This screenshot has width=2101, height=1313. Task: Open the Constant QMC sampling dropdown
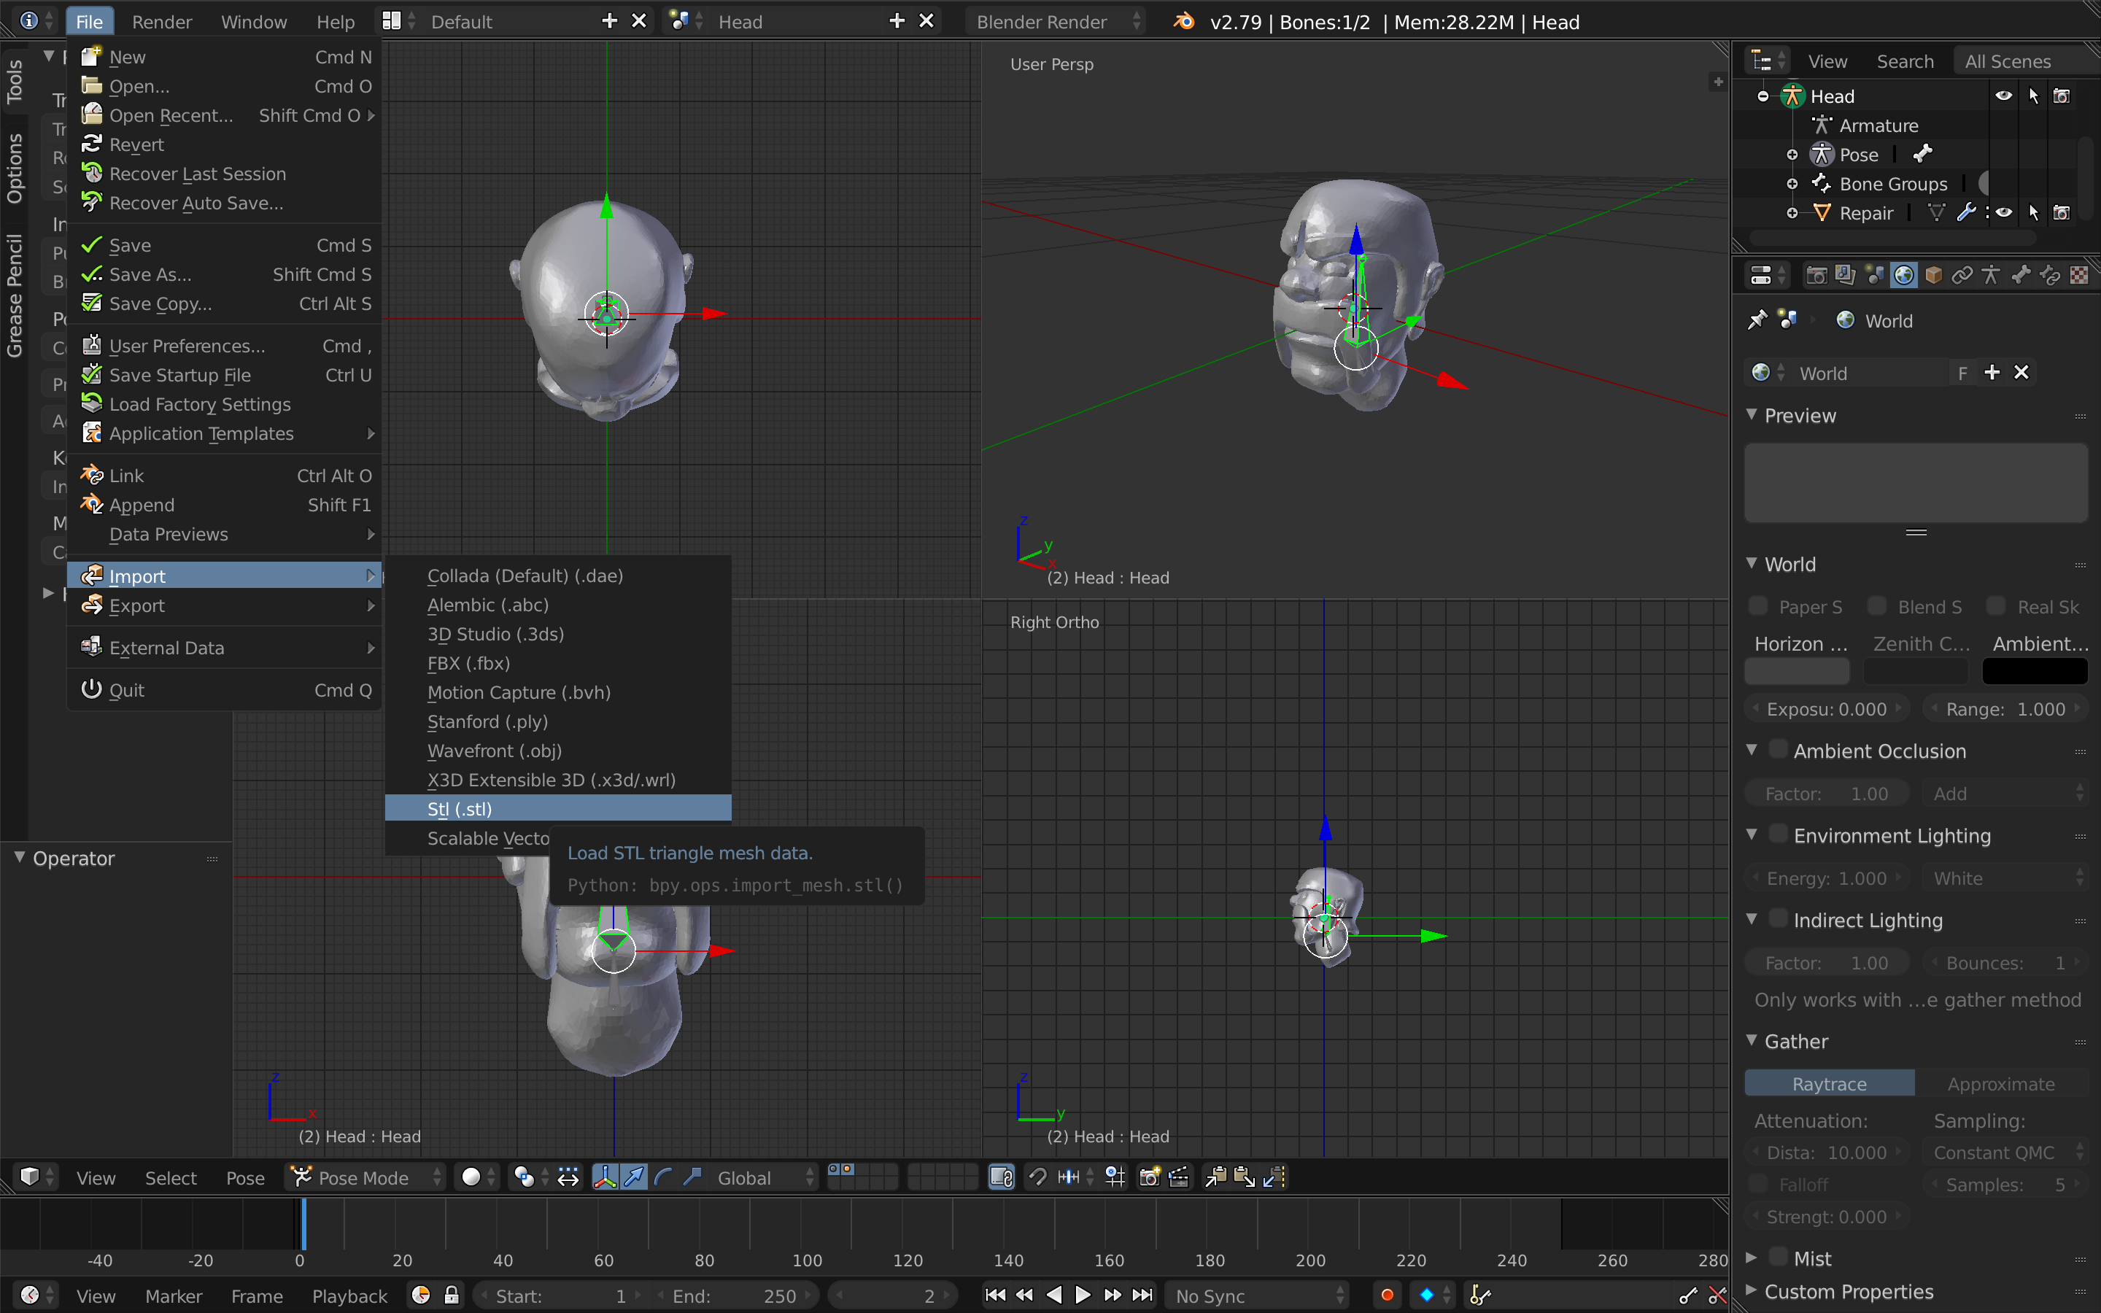pyautogui.click(x=2004, y=1153)
